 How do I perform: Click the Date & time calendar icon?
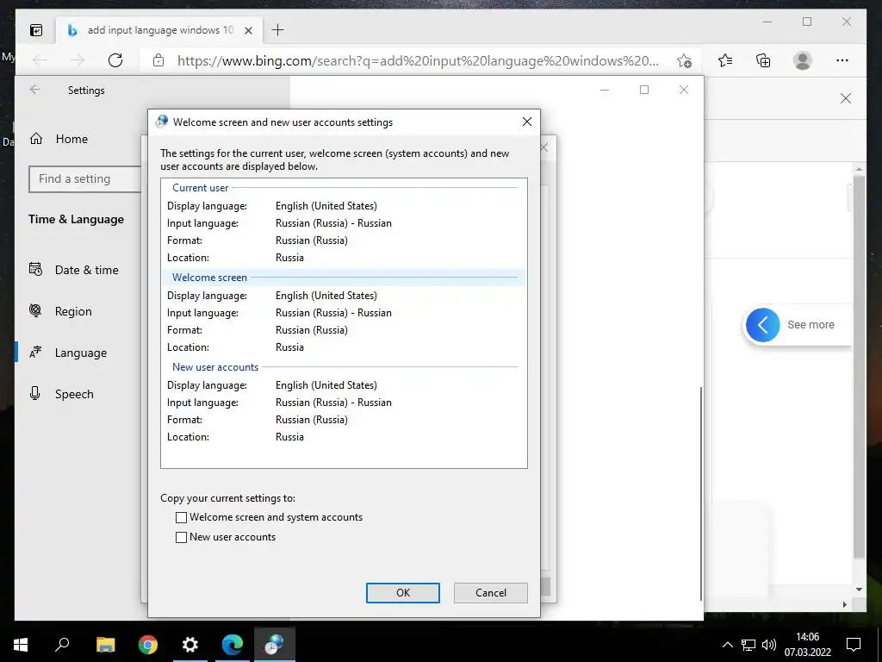point(35,269)
